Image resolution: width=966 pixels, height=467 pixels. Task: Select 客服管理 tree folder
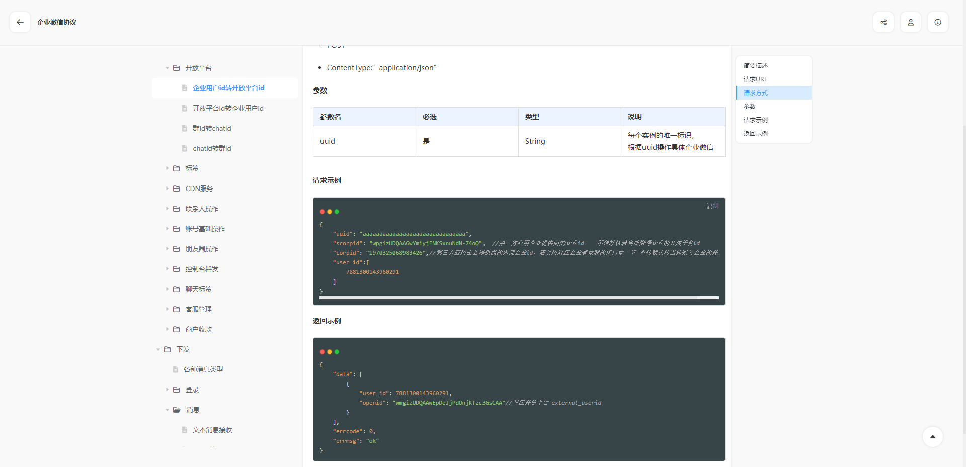198,309
